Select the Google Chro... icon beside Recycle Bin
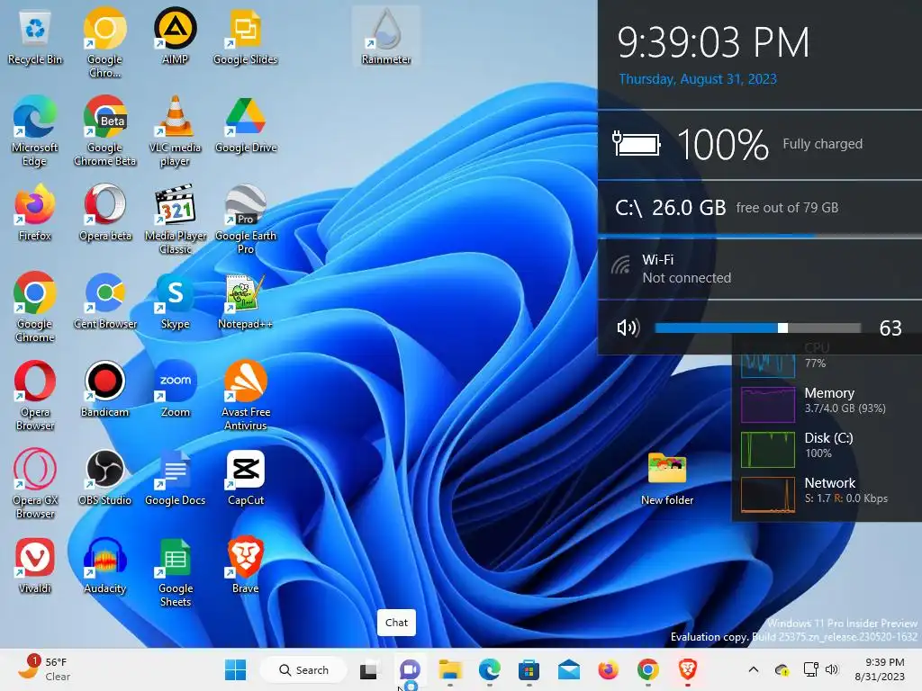 click(105, 44)
